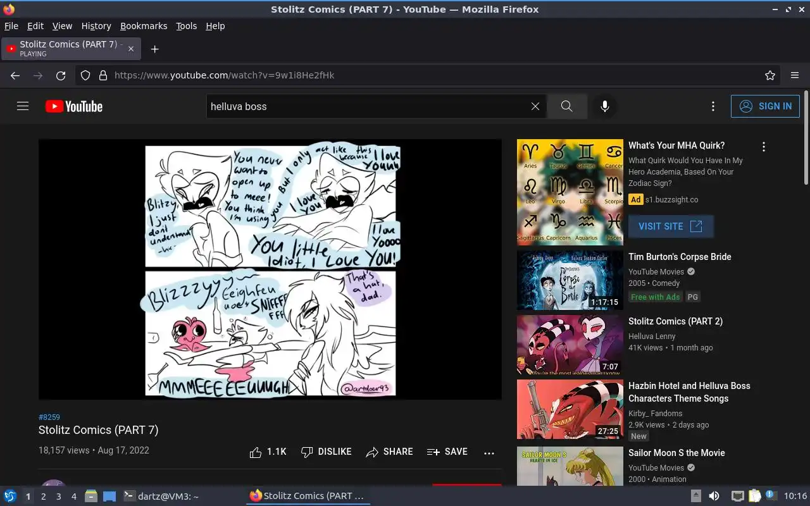Clear the search box with the X icon

535,106
